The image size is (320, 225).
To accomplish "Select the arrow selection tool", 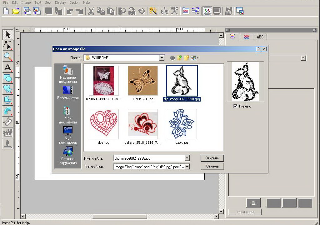I will [7, 35].
